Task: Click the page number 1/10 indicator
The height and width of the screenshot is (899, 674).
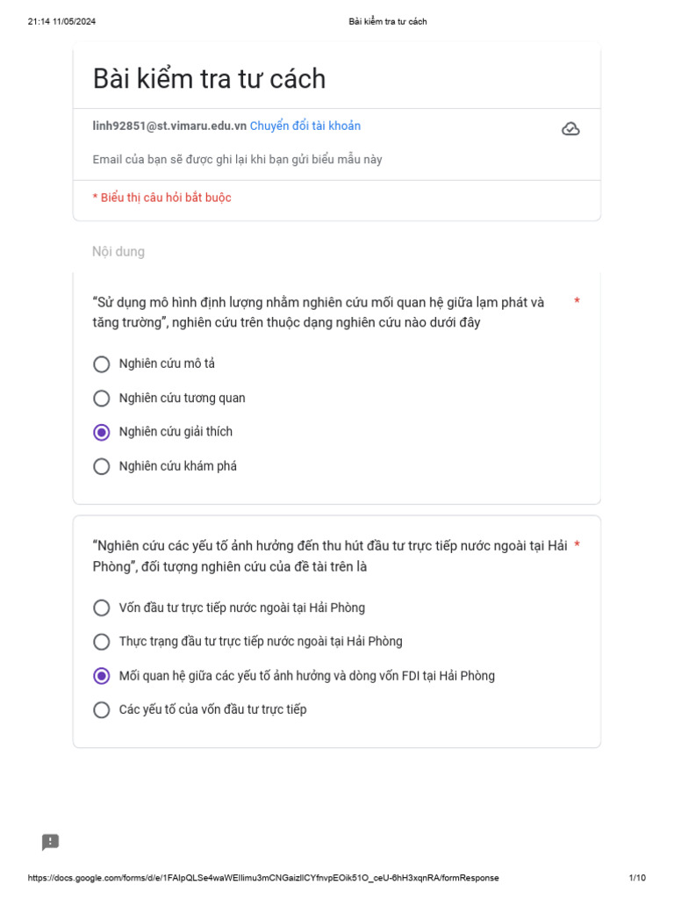Action: click(x=637, y=878)
